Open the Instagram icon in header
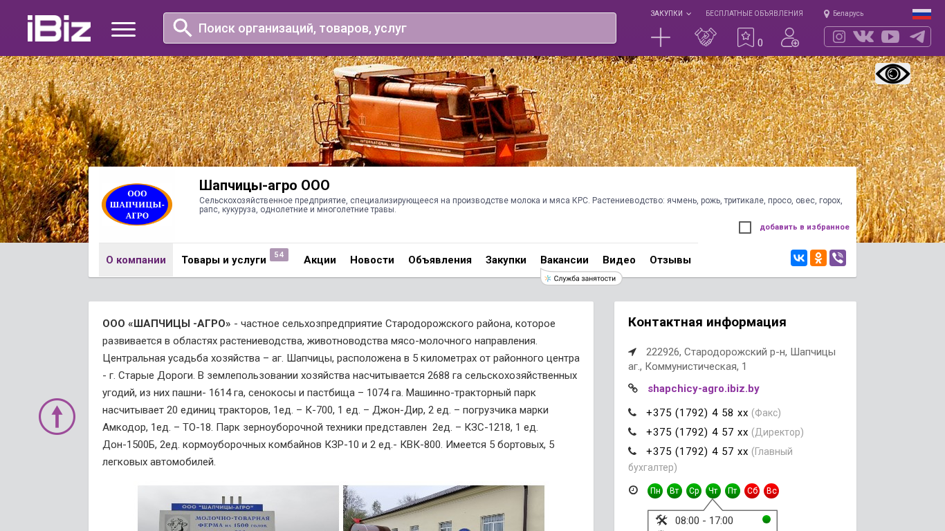 tap(839, 37)
